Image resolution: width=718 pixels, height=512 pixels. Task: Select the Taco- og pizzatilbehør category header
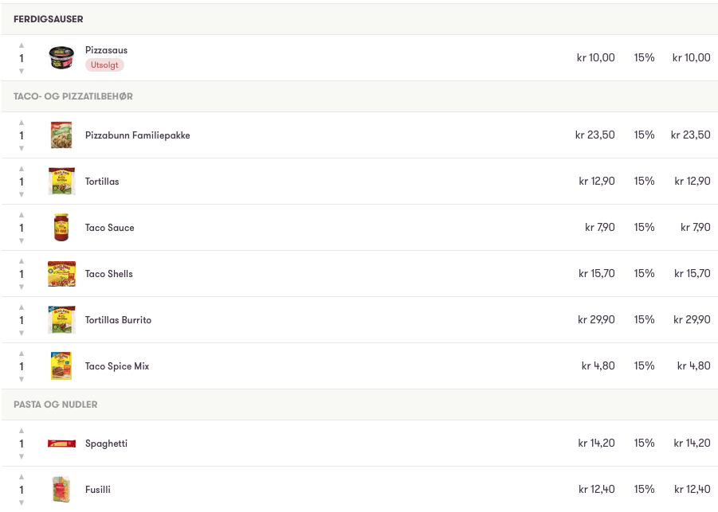coord(73,96)
